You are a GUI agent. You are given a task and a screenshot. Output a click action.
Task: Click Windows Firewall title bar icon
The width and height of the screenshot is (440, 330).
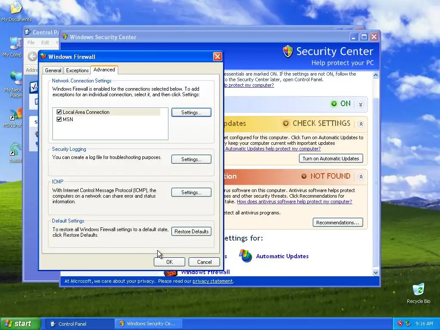pyautogui.click(x=43, y=56)
